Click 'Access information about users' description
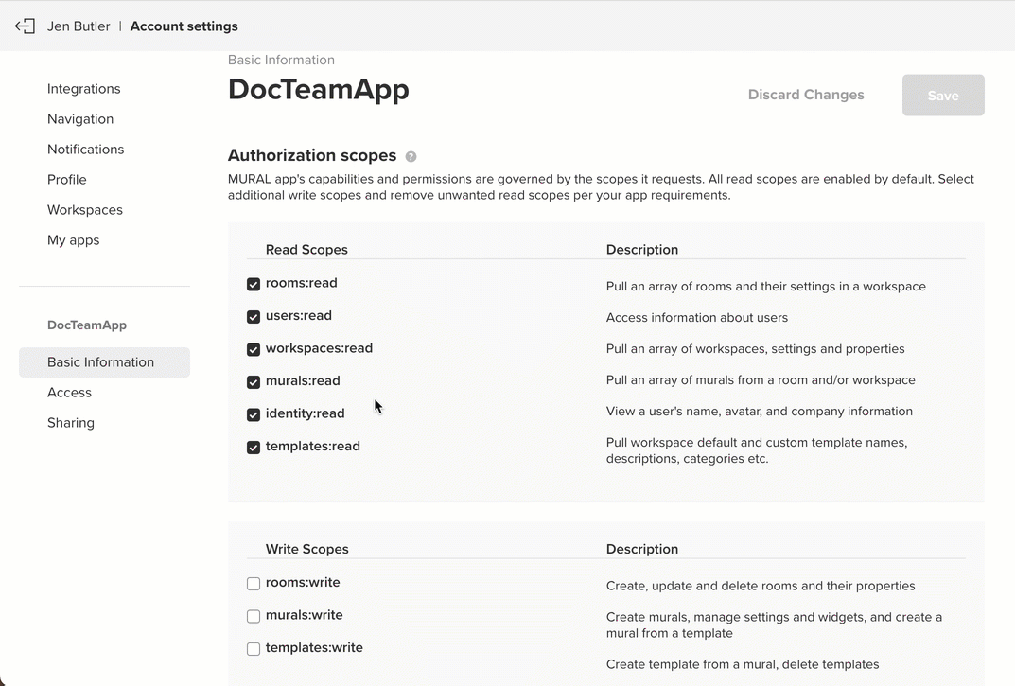The width and height of the screenshot is (1015, 686). tap(696, 317)
